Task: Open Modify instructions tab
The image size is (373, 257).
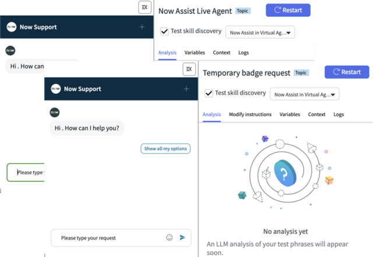Action: (x=250, y=115)
